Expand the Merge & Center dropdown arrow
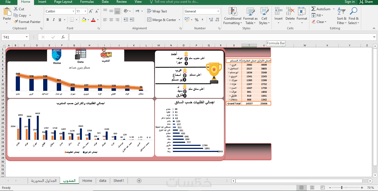 [x=179, y=20]
